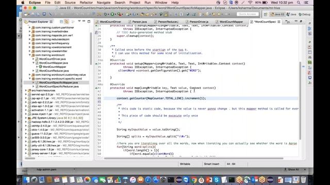
Task: Show hidden editor tabs list (»25)
Action: (x=288, y=22)
